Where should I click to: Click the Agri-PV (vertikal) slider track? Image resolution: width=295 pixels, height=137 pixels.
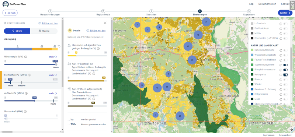87,81
